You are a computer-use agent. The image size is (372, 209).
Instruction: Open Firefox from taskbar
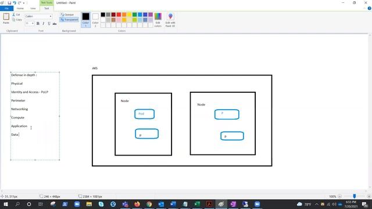pyautogui.click(x=137, y=204)
